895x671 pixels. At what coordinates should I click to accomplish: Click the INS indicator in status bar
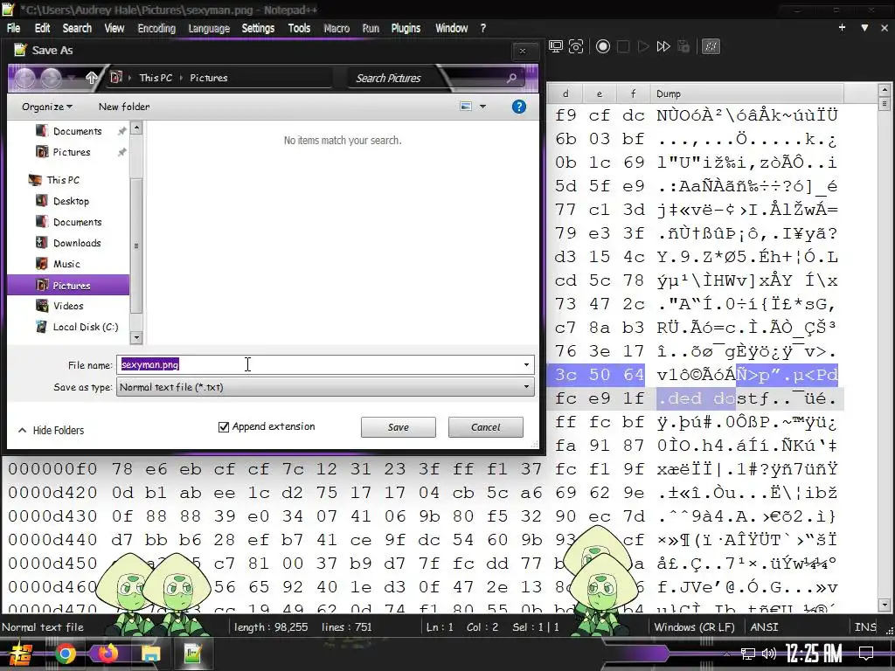click(x=865, y=627)
